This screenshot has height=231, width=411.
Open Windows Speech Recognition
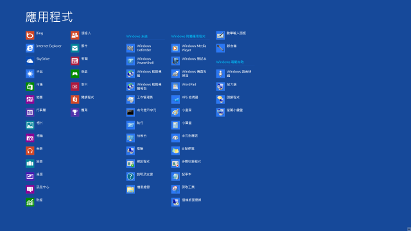click(220, 74)
